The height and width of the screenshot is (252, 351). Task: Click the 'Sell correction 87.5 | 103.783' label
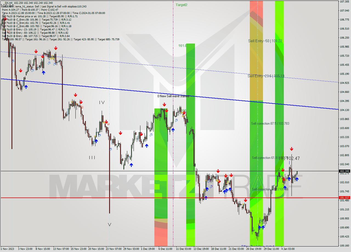click(270, 124)
